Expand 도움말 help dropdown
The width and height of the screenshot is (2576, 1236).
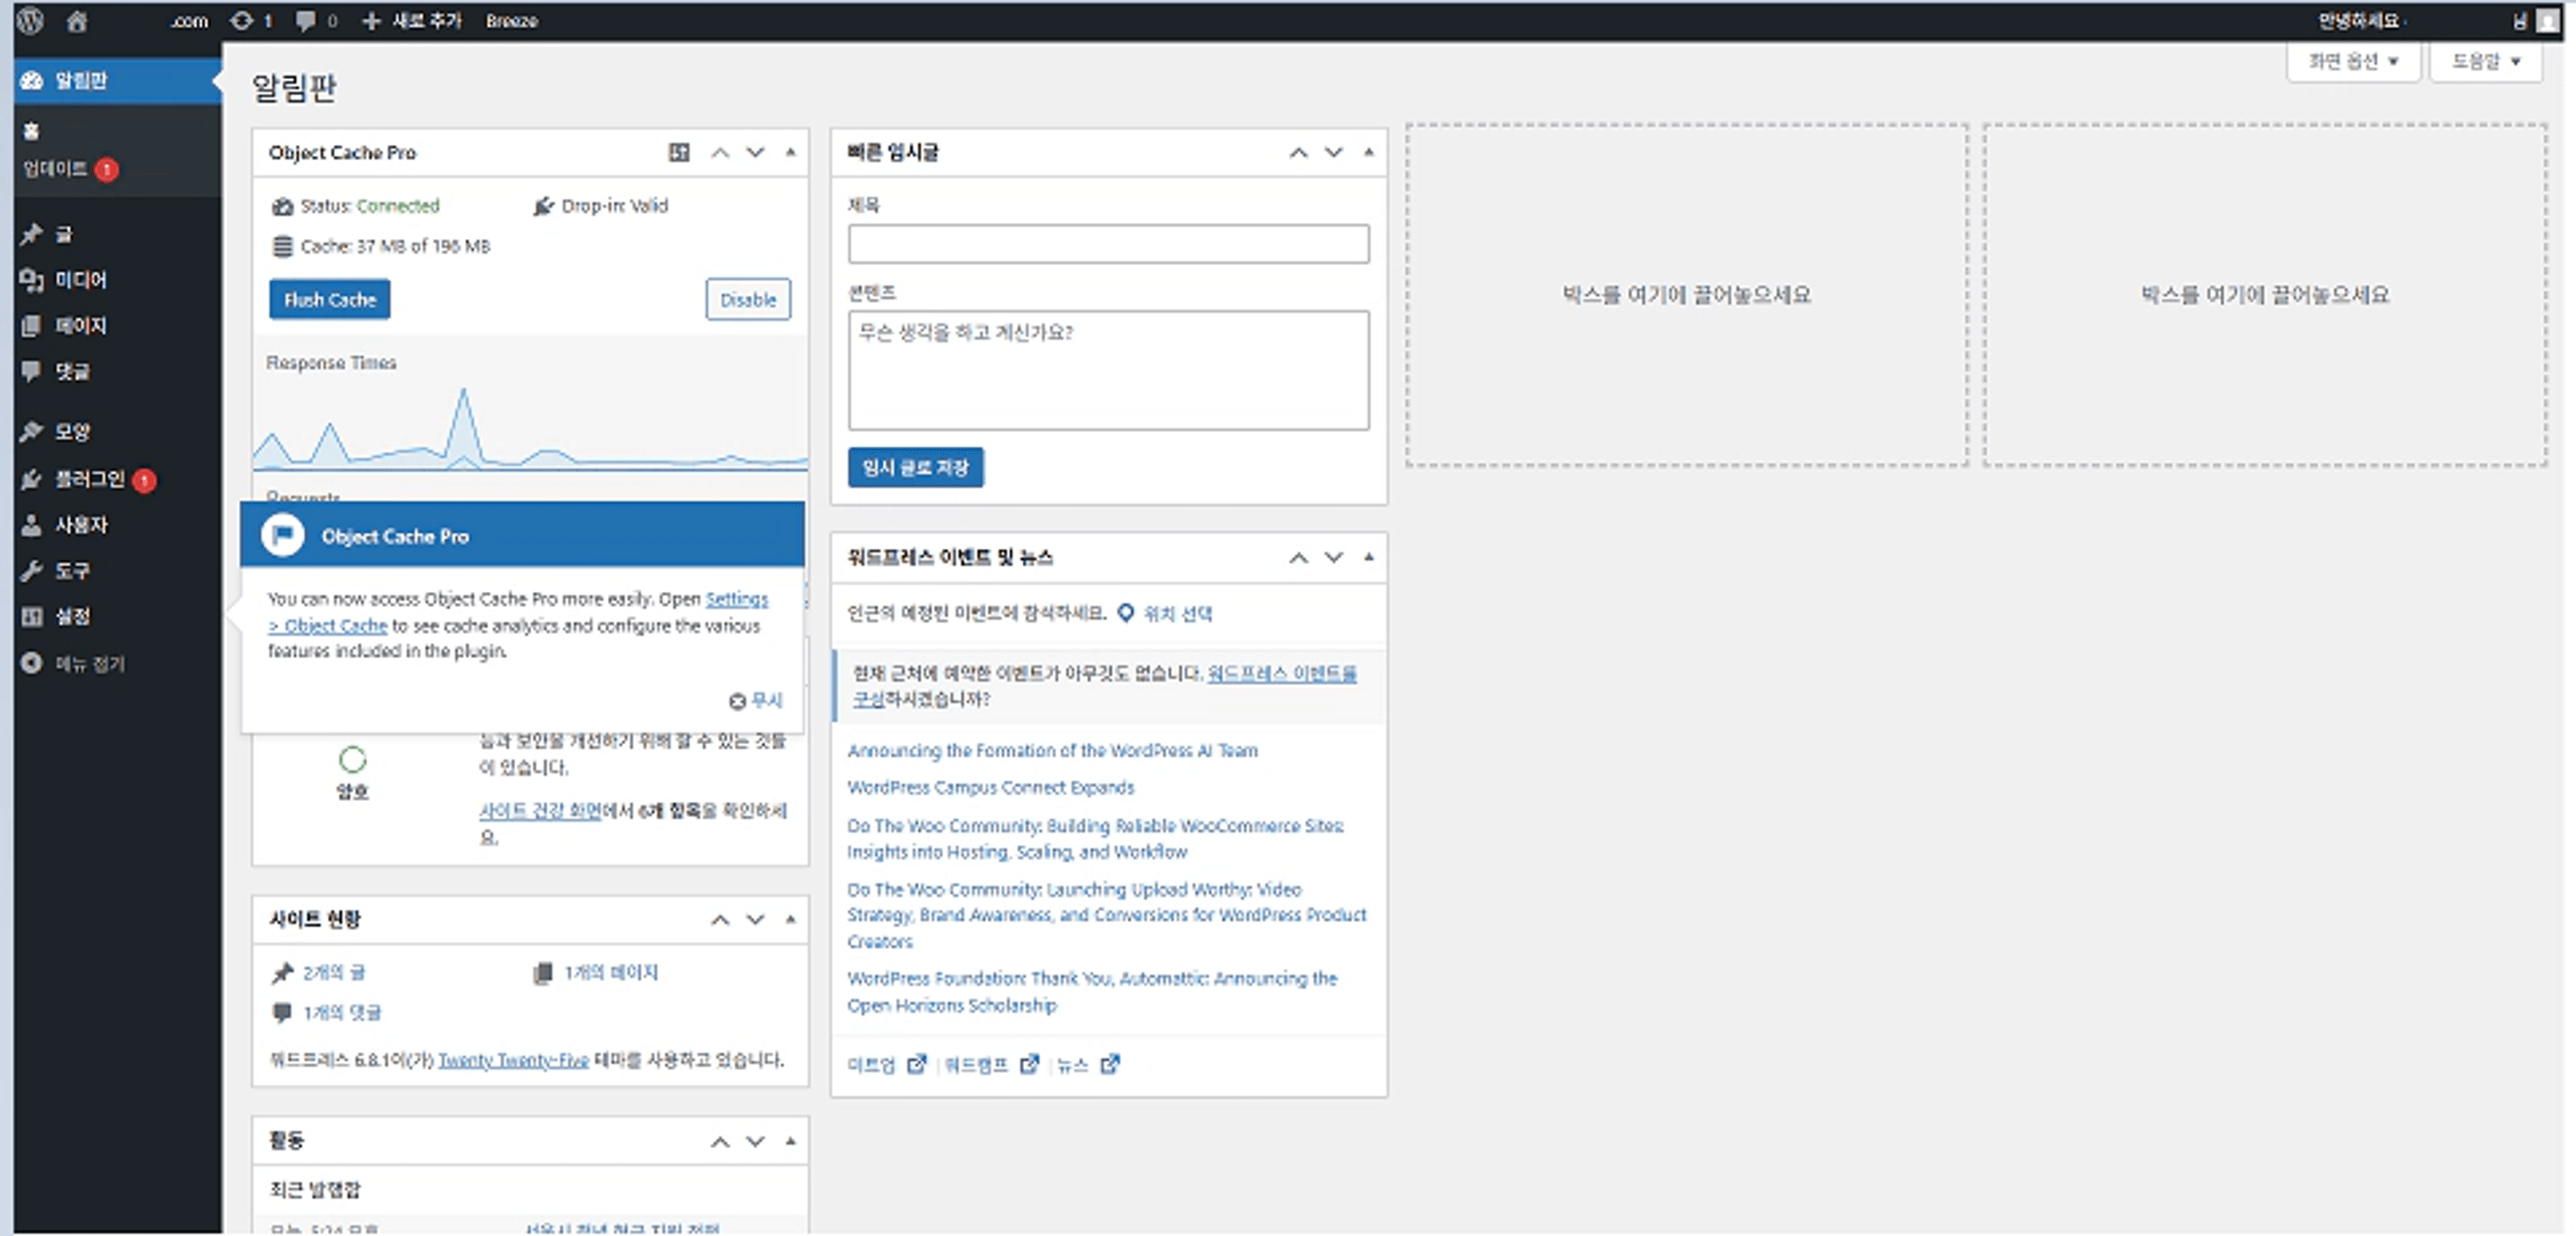click(x=2486, y=61)
